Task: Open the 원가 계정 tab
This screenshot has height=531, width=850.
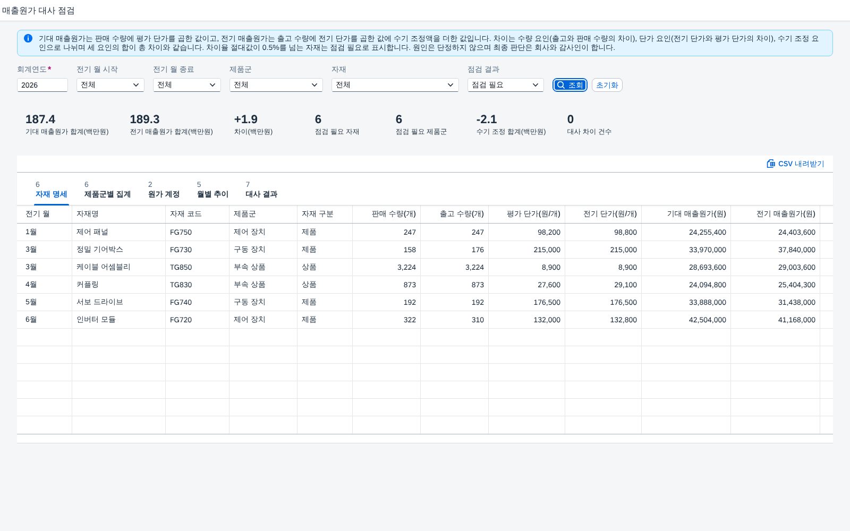Action: pyautogui.click(x=164, y=190)
